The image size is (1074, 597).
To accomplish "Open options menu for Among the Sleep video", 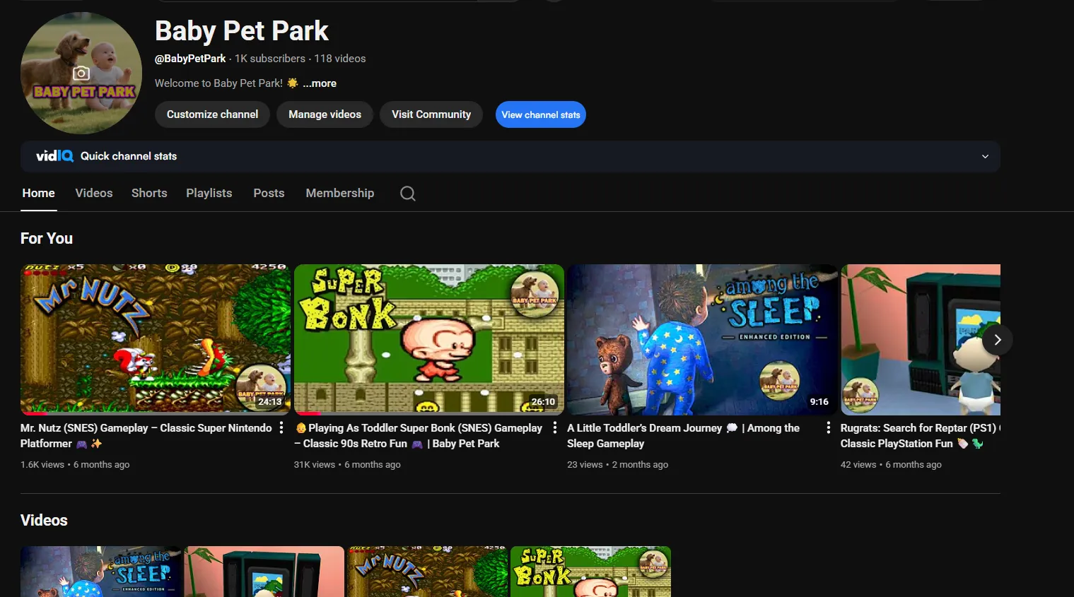I will 829,427.
